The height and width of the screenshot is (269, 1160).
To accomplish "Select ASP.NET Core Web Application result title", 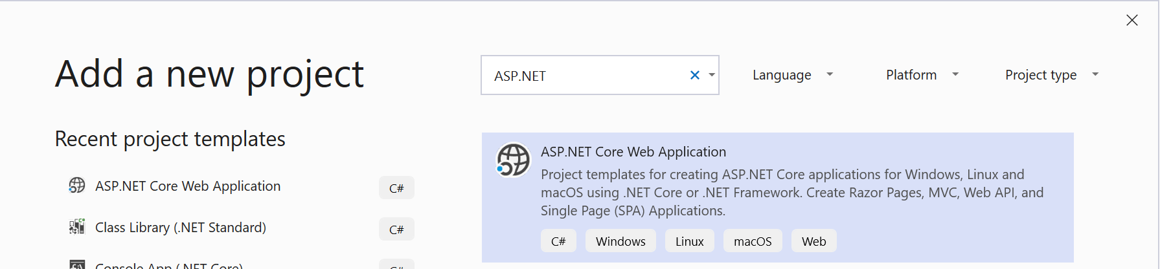I will [x=633, y=152].
